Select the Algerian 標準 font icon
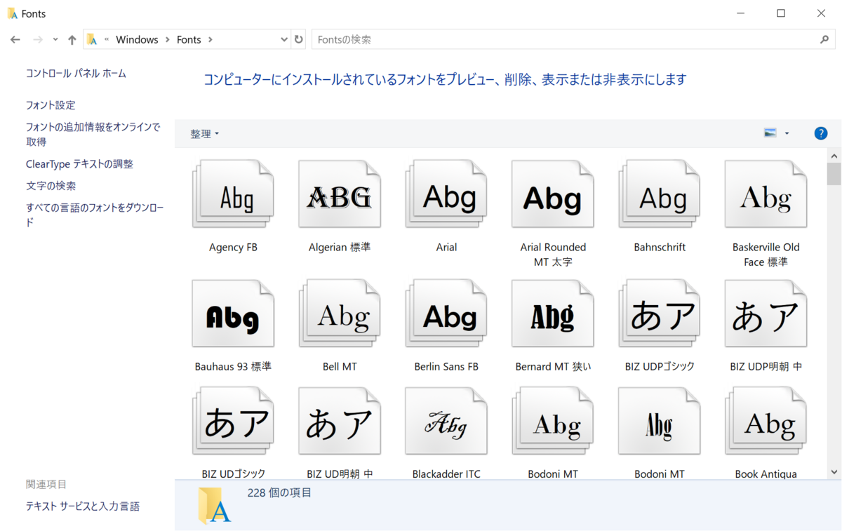 click(x=340, y=194)
